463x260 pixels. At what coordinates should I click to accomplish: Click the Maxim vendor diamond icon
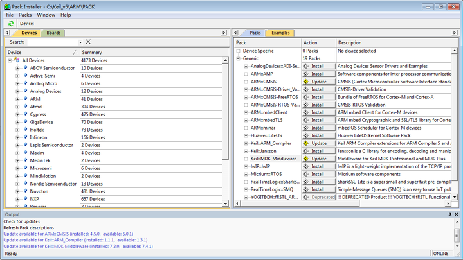click(x=25, y=153)
